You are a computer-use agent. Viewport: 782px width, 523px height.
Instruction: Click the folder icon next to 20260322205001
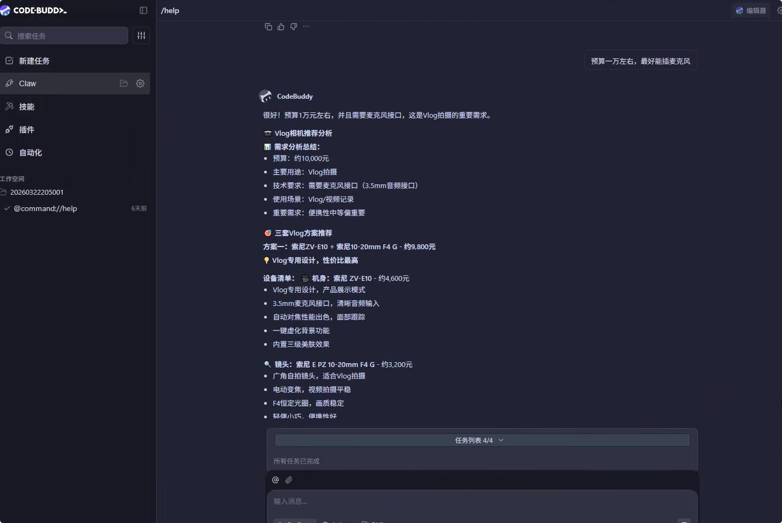(4, 192)
